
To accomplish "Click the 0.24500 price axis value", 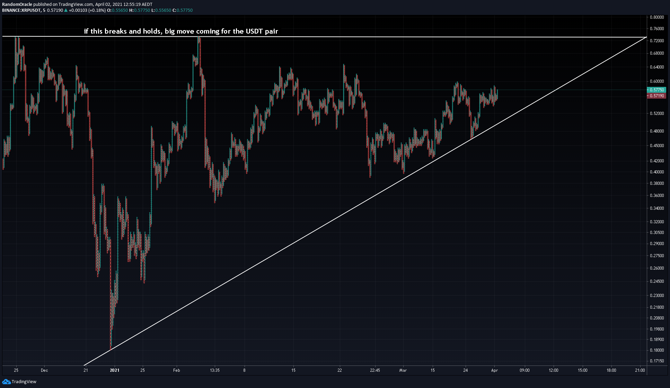I will (x=657, y=281).
